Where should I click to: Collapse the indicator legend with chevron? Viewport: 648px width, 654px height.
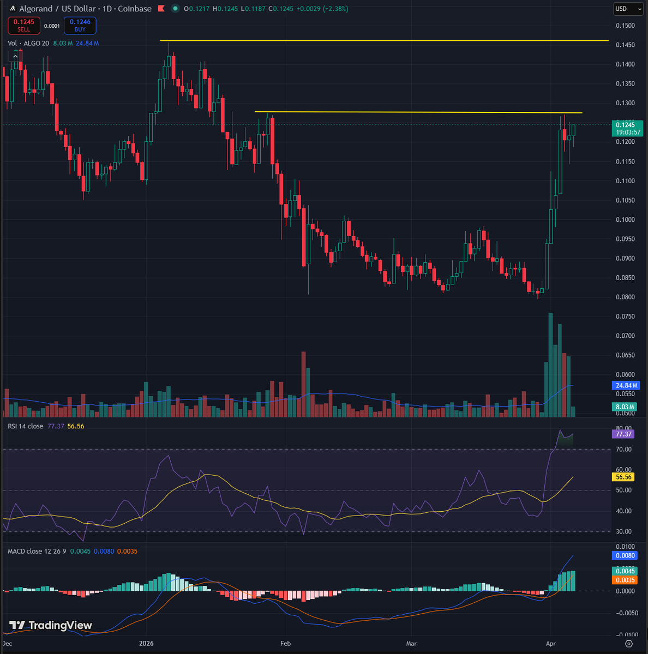[x=15, y=56]
